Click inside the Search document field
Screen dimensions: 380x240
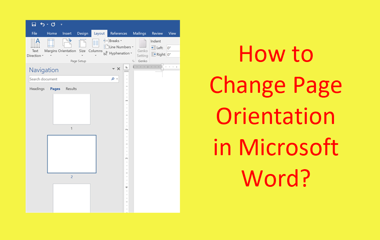click(60, 79)
